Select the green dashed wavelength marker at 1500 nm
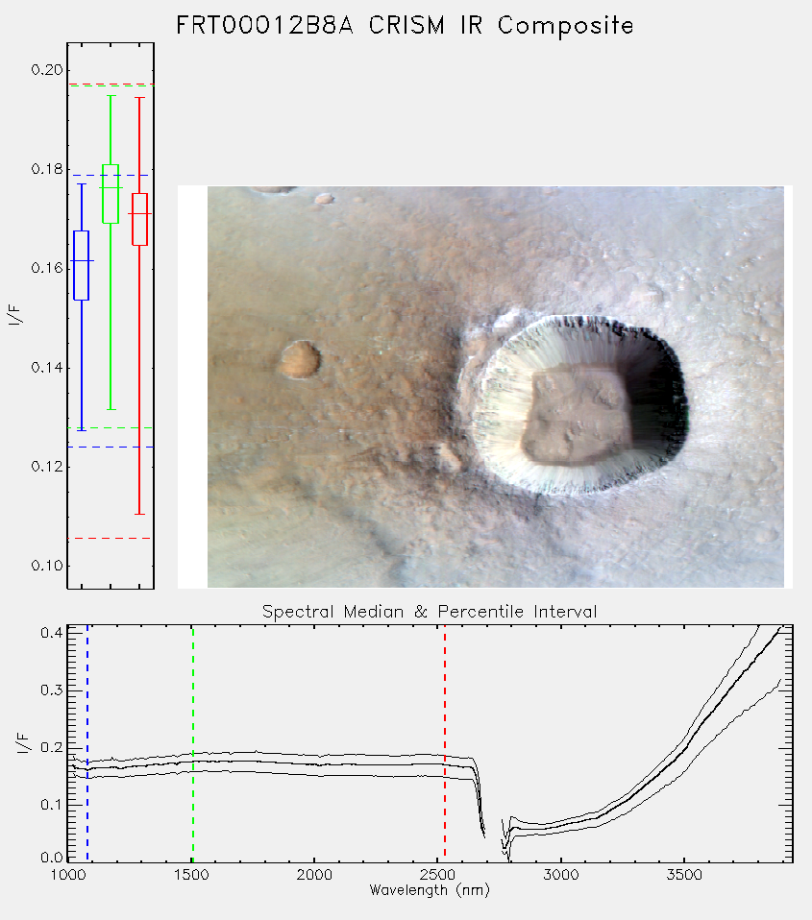The image size is (812, 920). (192, 743)
